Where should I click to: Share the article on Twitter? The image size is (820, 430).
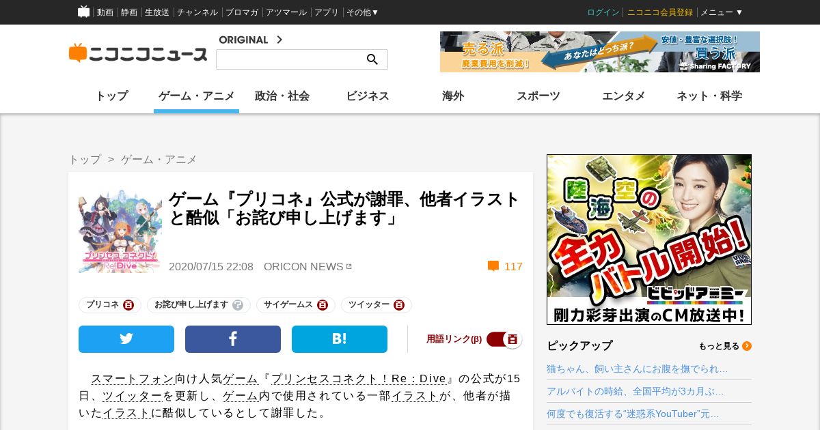(126, 339)
